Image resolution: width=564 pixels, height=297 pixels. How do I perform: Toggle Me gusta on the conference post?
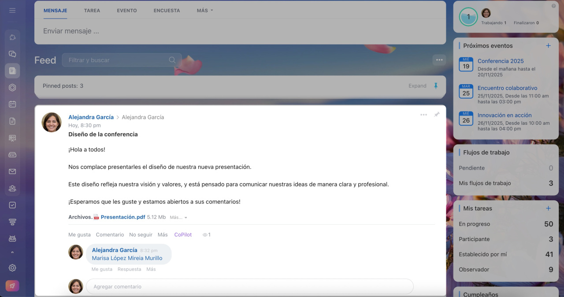79,235
